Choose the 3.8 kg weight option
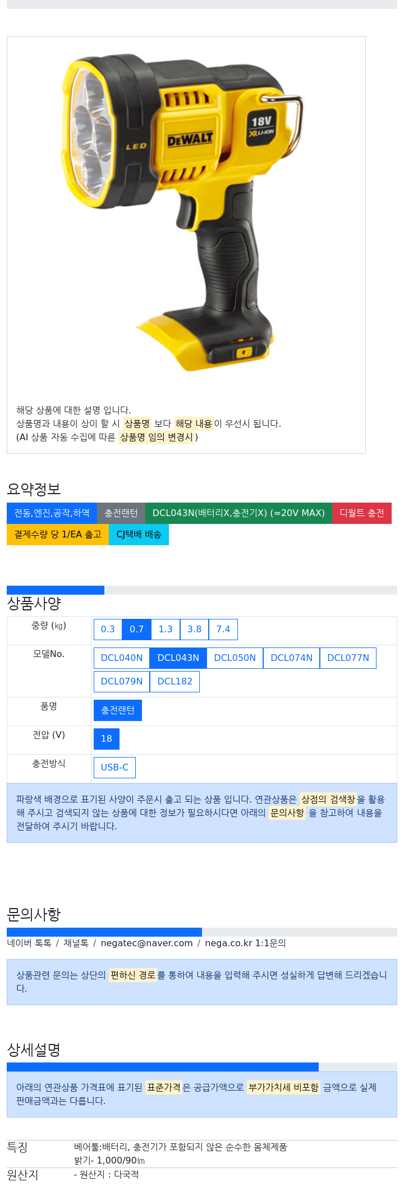Image resolution: width=404 pixels, height=1186 pixels. pyautogui.click(x=194, y=630)
